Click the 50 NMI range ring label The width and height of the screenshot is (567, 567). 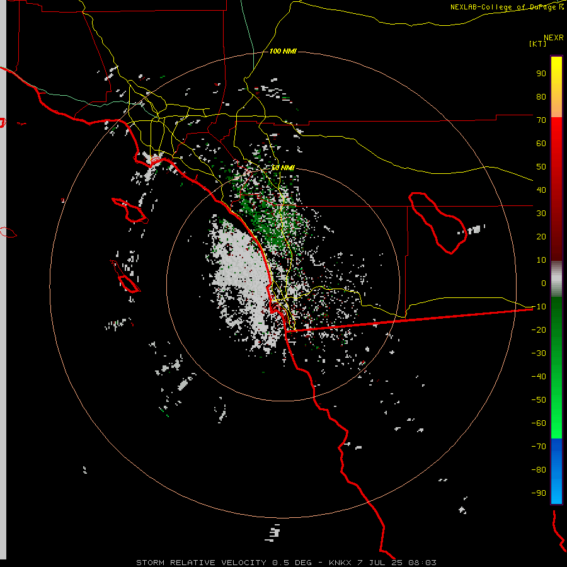pyautogui.click(x=283, y=168)
